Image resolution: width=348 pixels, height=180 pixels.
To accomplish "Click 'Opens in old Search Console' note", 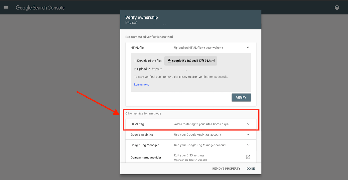I will click(191, 160).
